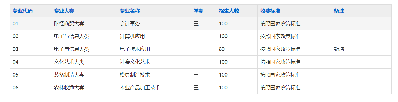Click the 专业名称 column header
The width and height of the screenshot is (398, 102).
pyautogui.click(x=154, y=11)
